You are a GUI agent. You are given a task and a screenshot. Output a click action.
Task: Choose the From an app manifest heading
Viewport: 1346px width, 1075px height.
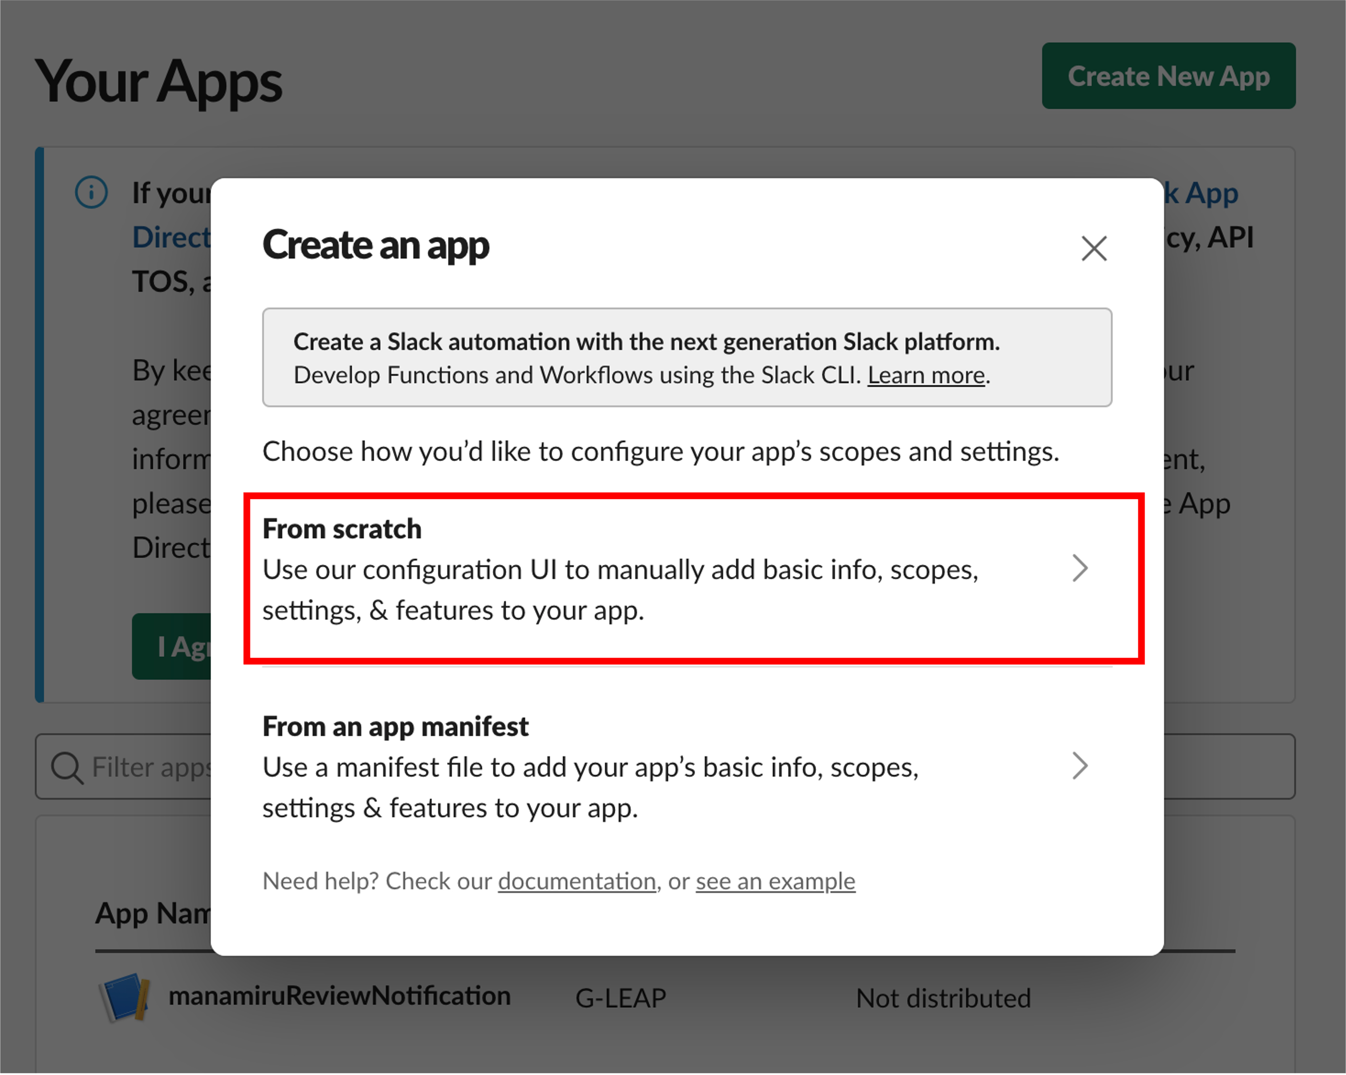395,726
